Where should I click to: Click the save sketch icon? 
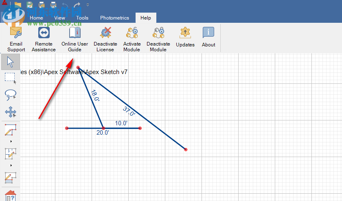tap(30, 4)
